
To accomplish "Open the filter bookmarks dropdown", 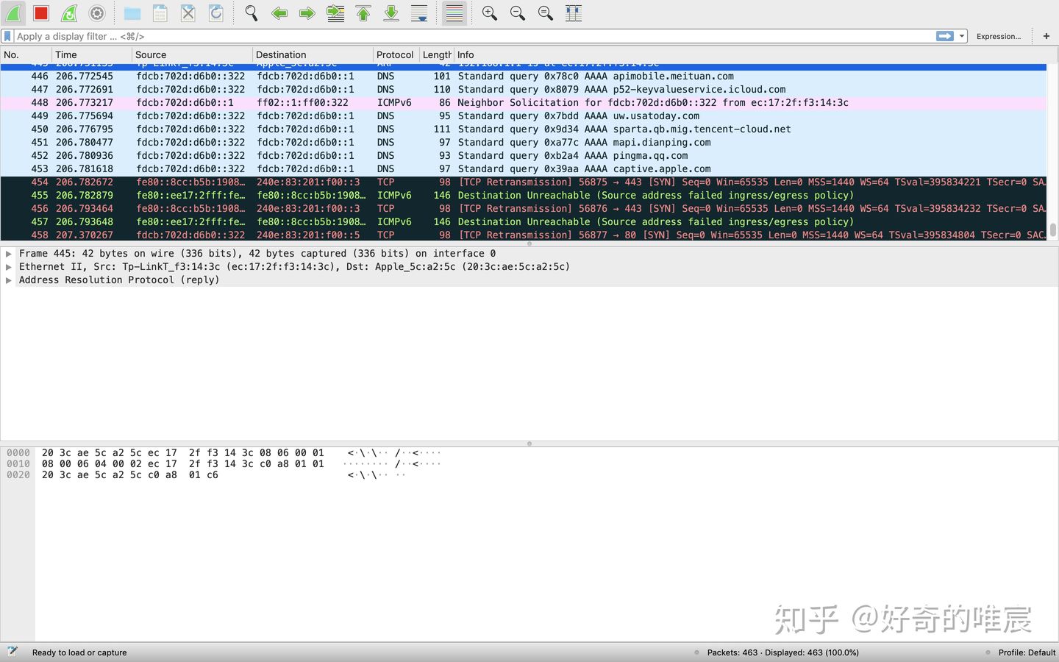I will tap(7, 35).
